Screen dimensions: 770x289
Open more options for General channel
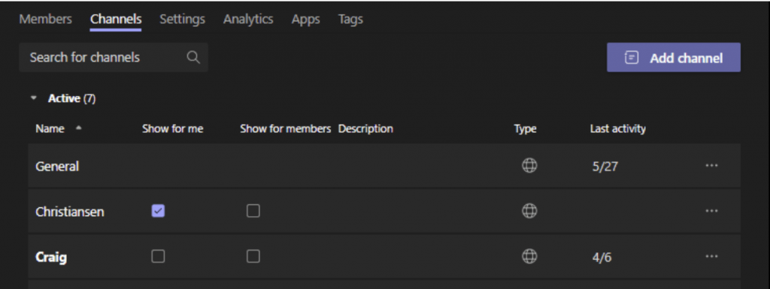pos(711,166)
